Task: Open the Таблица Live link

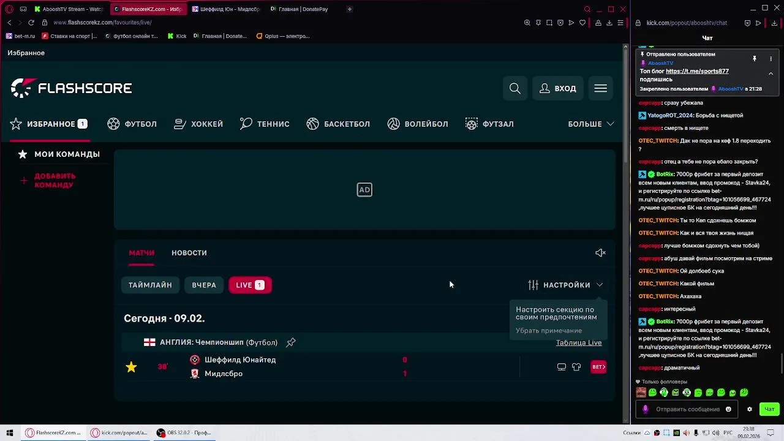Action: click(x=579, y=342)
